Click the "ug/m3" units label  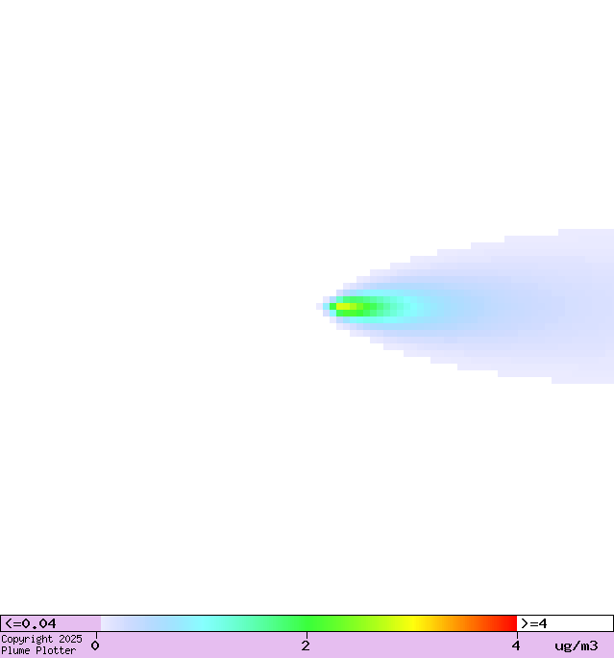tap(576, 645)
